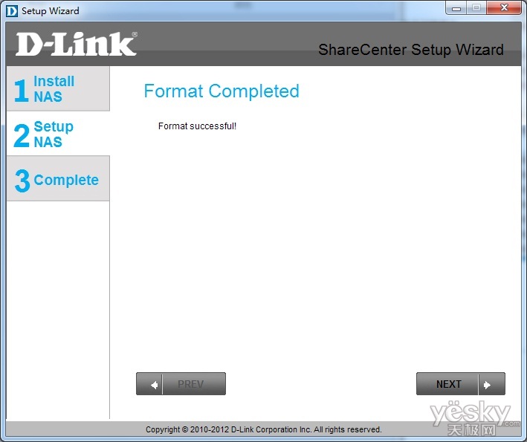Click the 'Format Completed' heading
527x442 pixels.
click(222, 91)
